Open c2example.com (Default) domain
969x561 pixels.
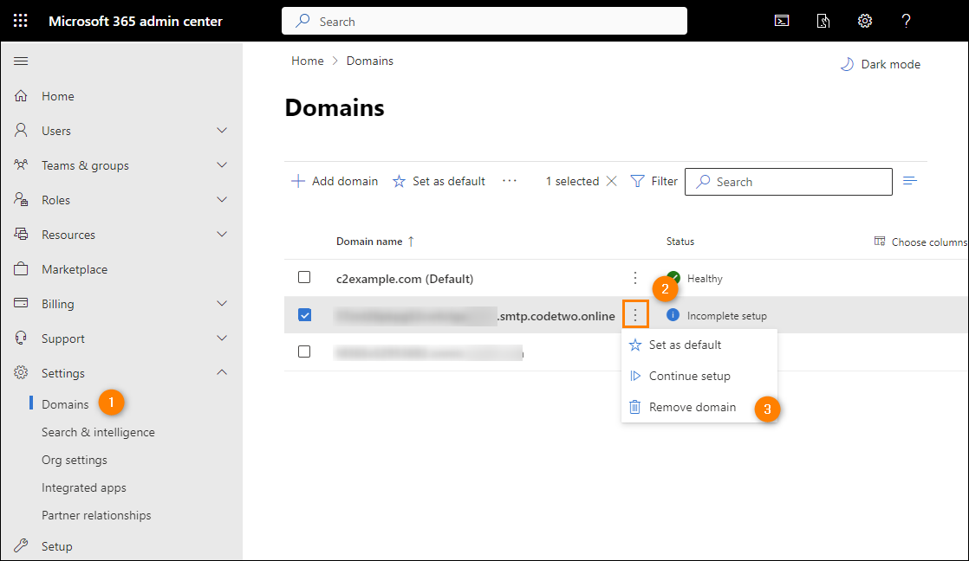tap(405, 279)
